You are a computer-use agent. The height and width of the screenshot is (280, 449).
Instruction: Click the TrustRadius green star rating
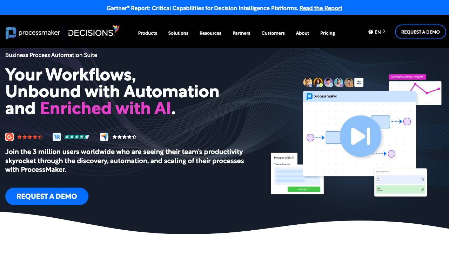pos(77,137)
